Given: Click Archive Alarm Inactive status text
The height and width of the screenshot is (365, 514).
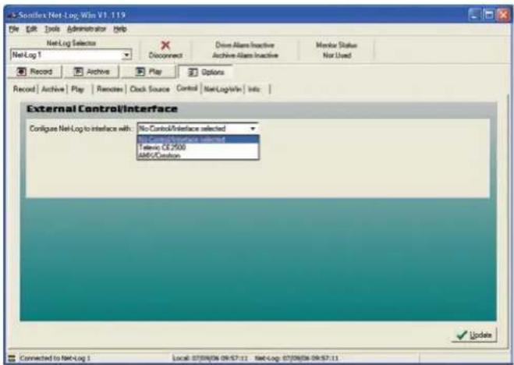Looking at the screenshot, I should tap(245, 55).
